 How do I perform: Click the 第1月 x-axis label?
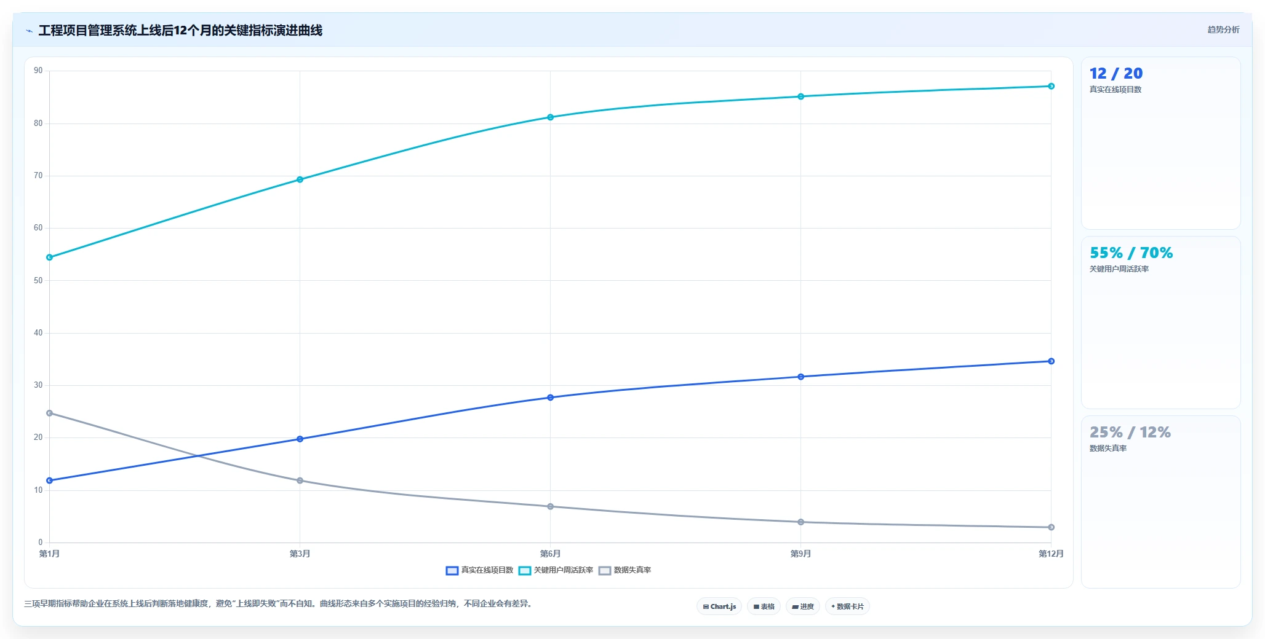click(x=50, y=554)
